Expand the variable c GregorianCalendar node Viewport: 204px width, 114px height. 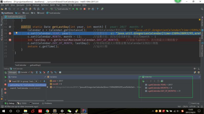tap(47, 87)
